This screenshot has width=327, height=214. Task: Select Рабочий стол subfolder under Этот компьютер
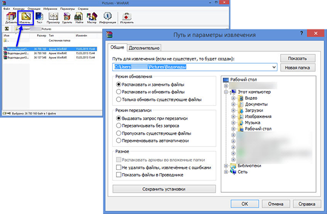(x=258, y=129)
